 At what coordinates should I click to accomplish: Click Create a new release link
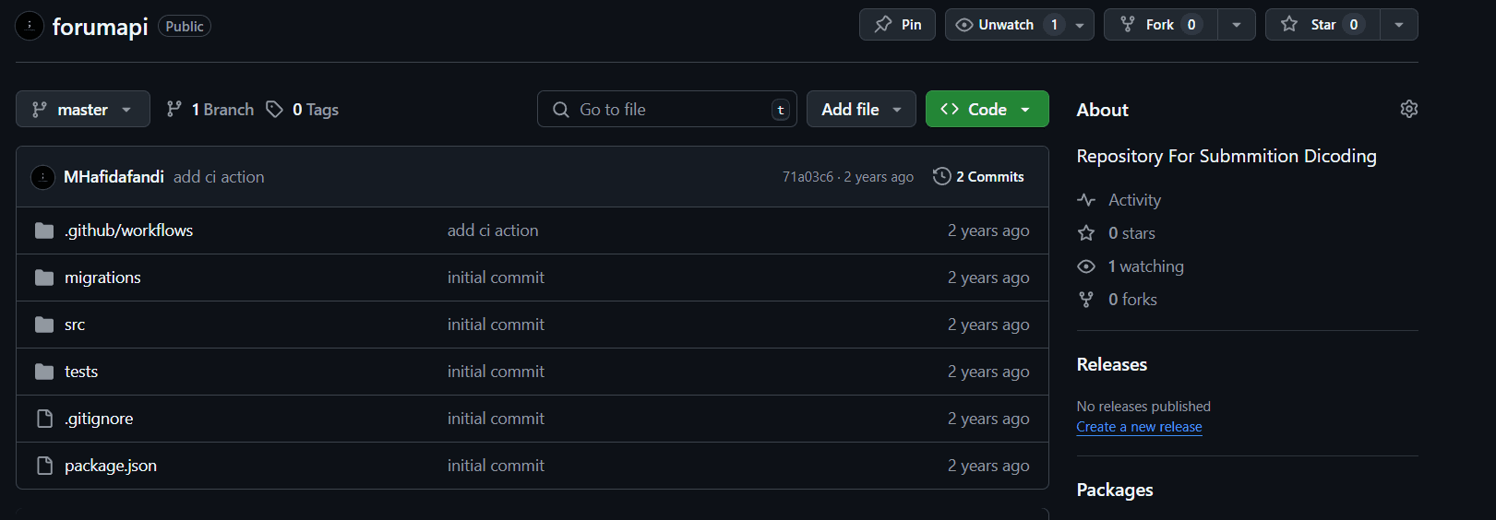pyautogui.click(x=1139, y=427)
